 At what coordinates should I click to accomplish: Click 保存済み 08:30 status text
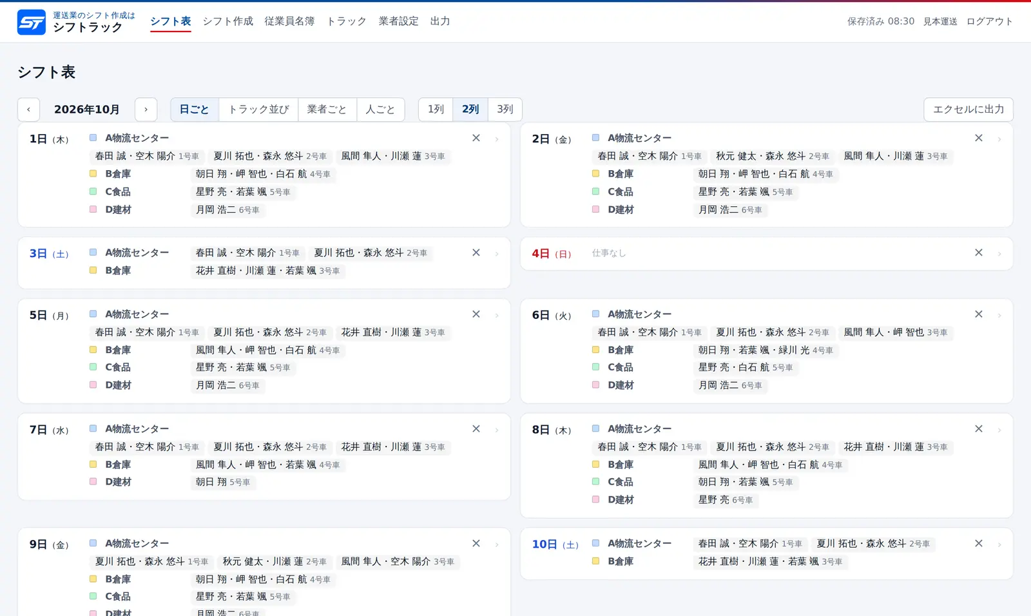(x=881, y=21)
